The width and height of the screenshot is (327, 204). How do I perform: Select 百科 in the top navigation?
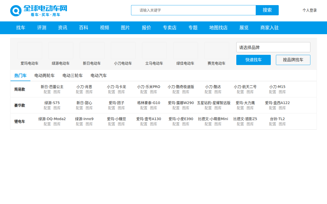84,28
